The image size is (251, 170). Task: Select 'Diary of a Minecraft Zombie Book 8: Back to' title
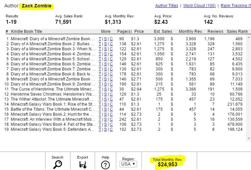click(53, 74)
